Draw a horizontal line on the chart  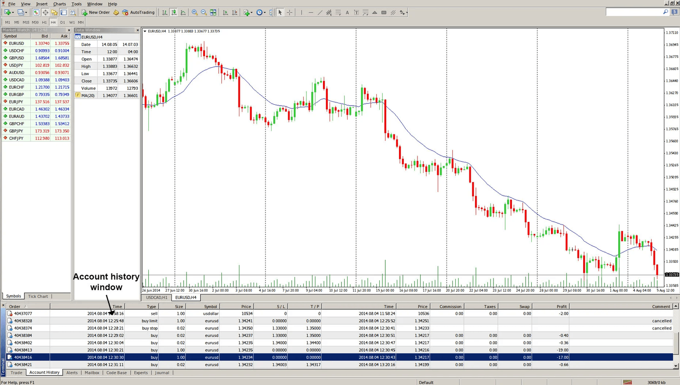click(x=310, y=12)
